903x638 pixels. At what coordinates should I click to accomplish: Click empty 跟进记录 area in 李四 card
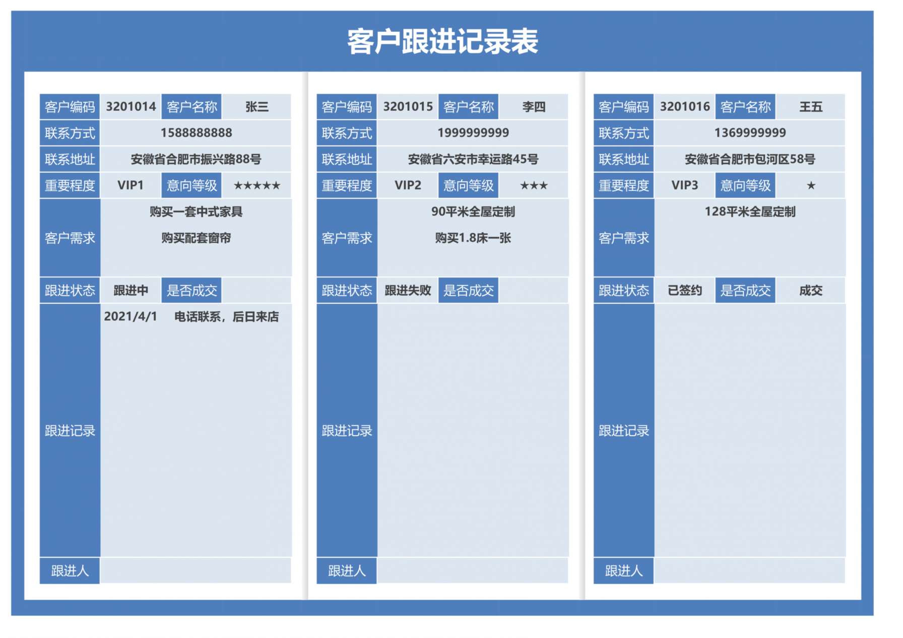(473, 431)
